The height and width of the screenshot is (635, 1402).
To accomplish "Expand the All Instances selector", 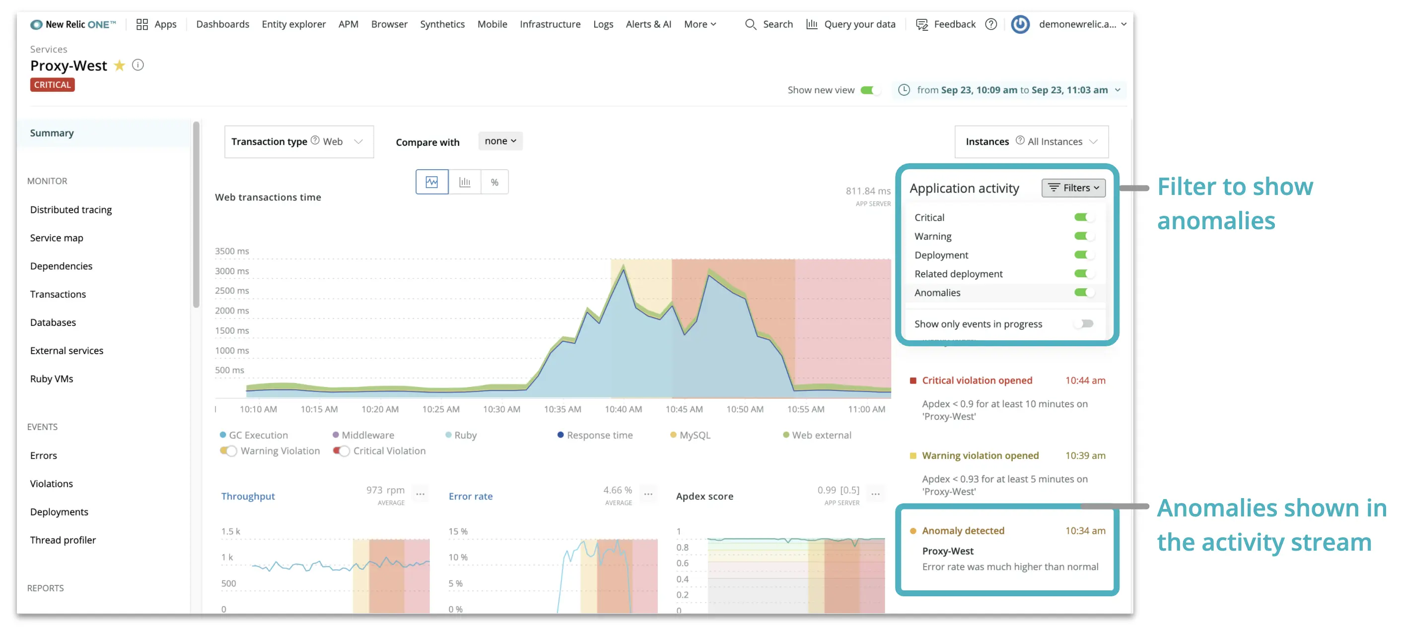I will tap(1056, 141).
